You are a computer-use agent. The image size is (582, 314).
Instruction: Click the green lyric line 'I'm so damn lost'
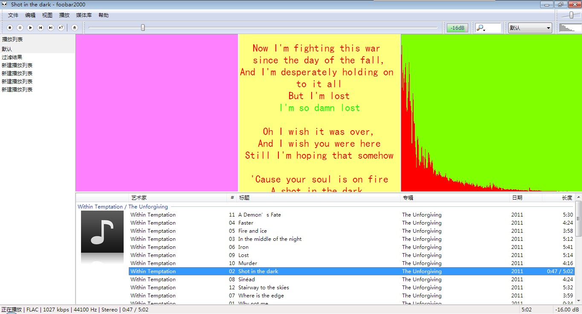[x=320, y=108]
